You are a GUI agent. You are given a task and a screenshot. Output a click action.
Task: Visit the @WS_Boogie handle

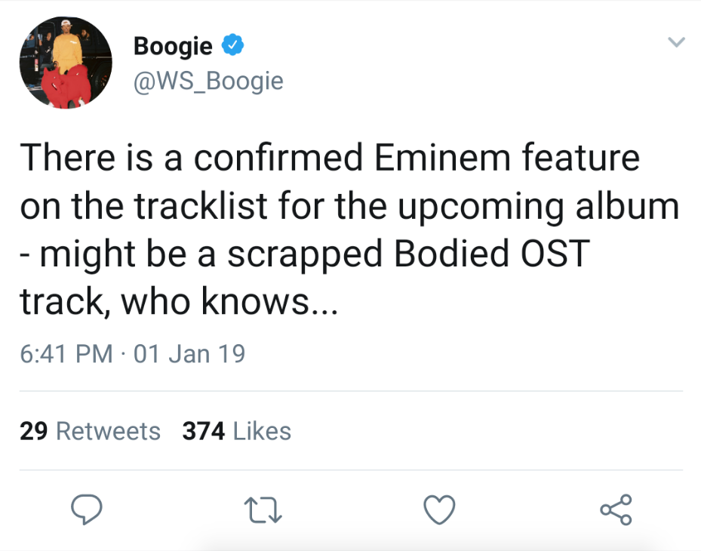[208, 81]
